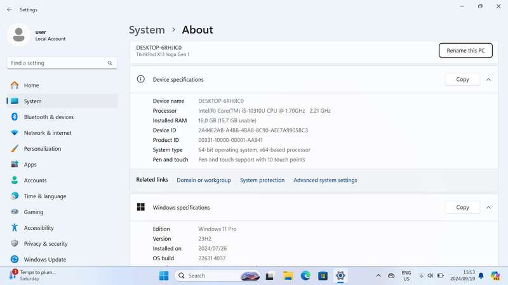
Task: Open the Home icon in sidebar
Action: tap(15, 85)
